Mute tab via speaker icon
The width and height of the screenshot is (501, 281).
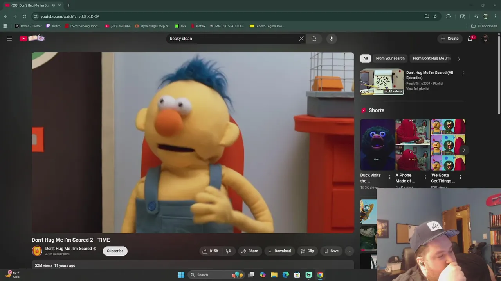coord(53,5)
